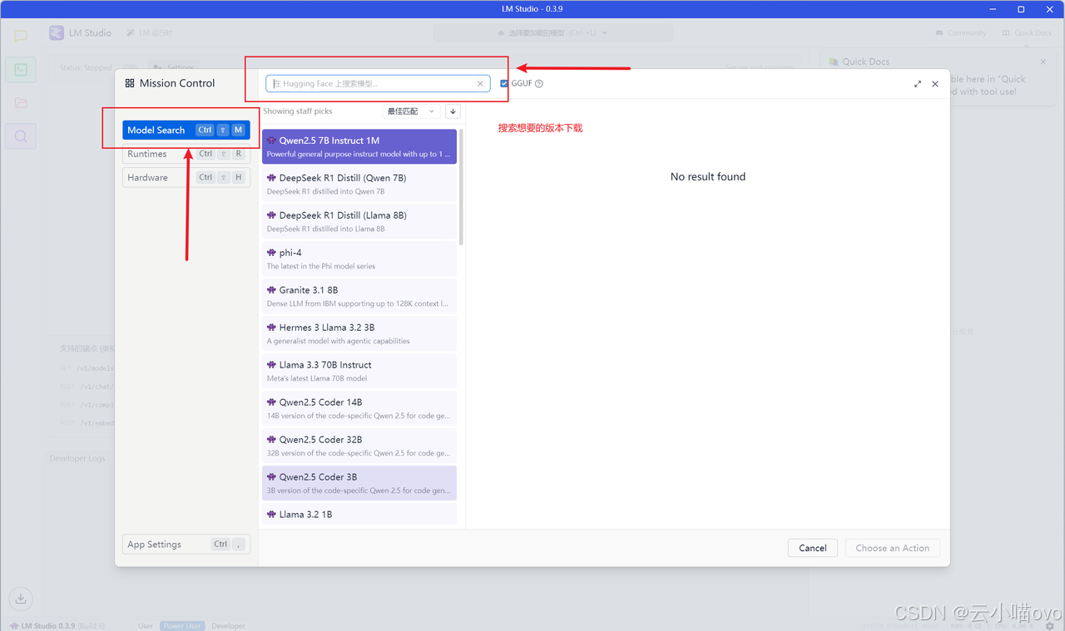Click the icon beside phi-4
The height and width of the screenshot is (631, 1065).
[271, 253]
